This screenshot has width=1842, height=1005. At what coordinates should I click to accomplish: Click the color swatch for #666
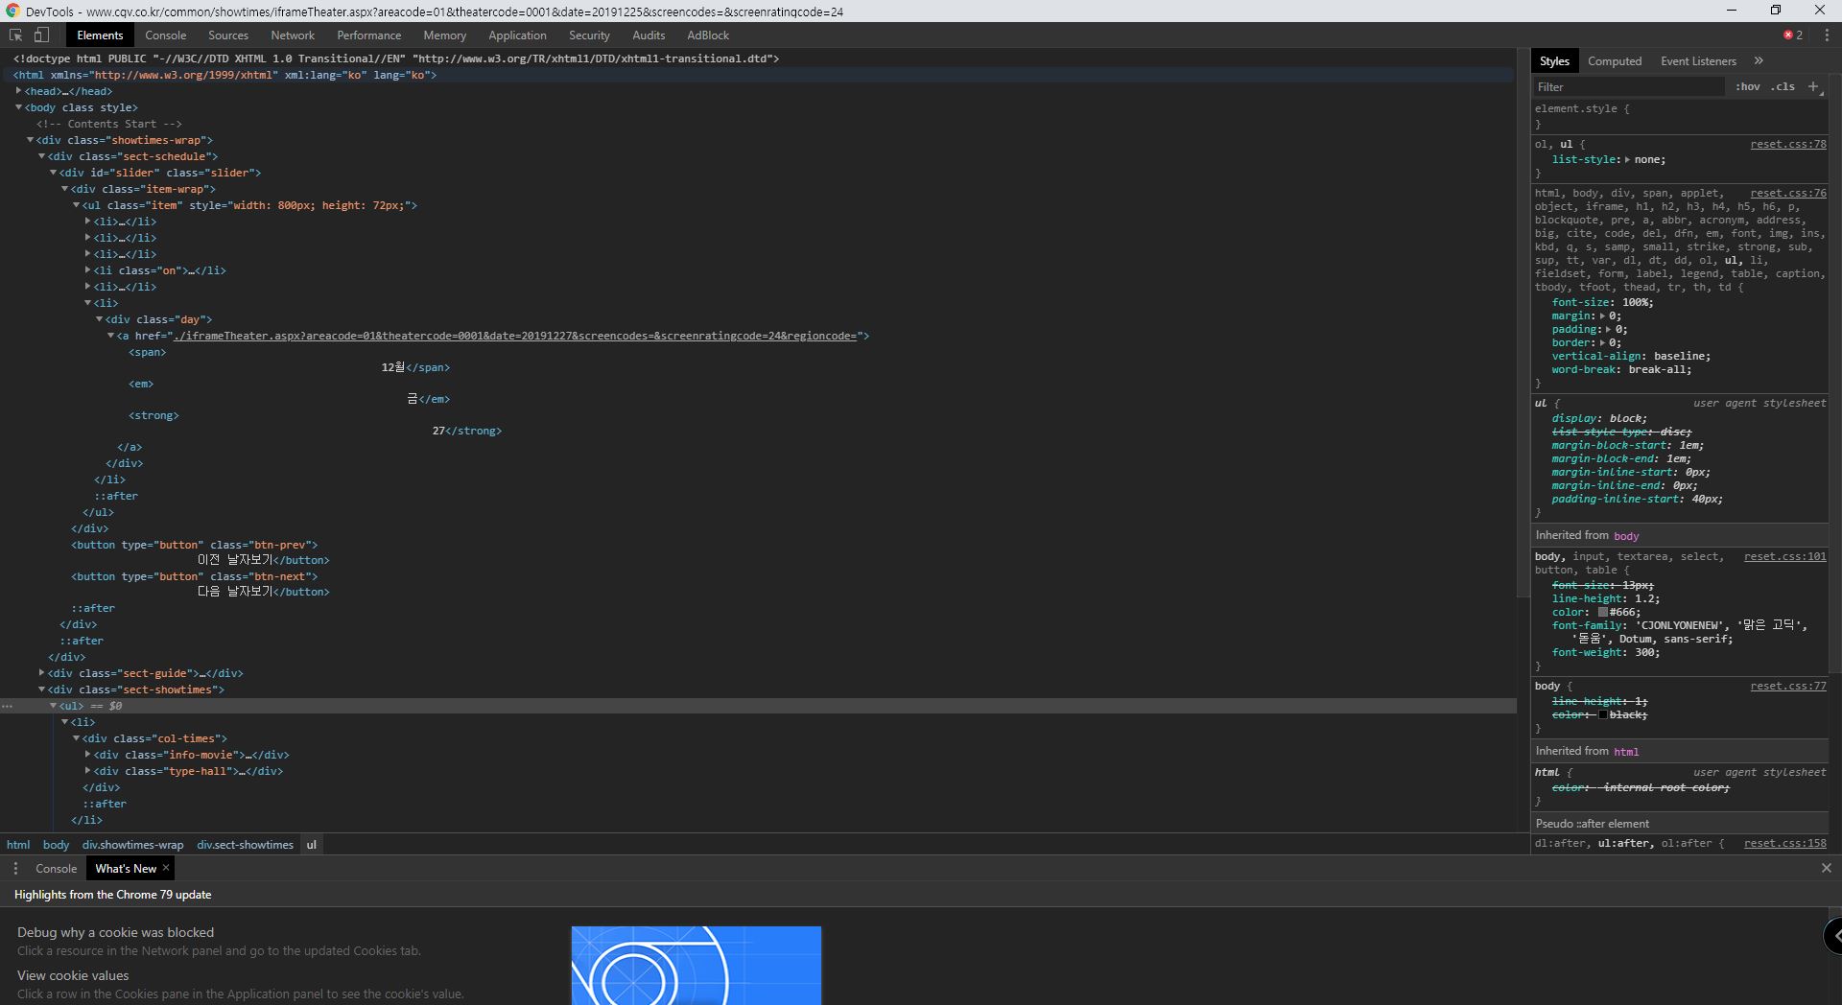point(1602,612)
